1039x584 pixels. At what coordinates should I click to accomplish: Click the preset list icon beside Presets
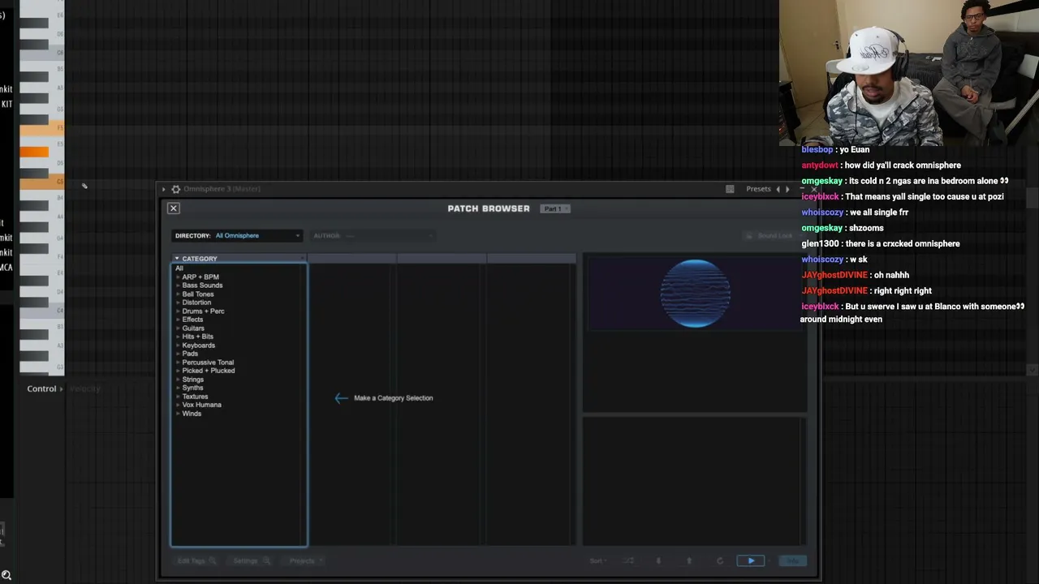730,189
